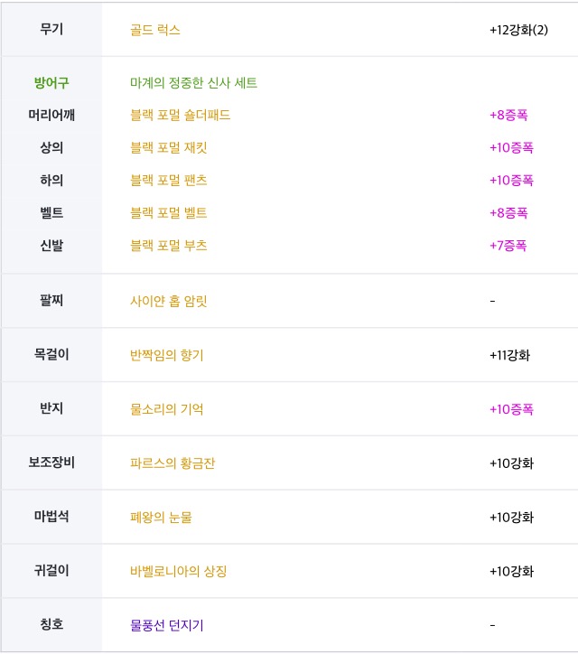
Task: Click the 칭호 title row label
Action: [51, 624]
